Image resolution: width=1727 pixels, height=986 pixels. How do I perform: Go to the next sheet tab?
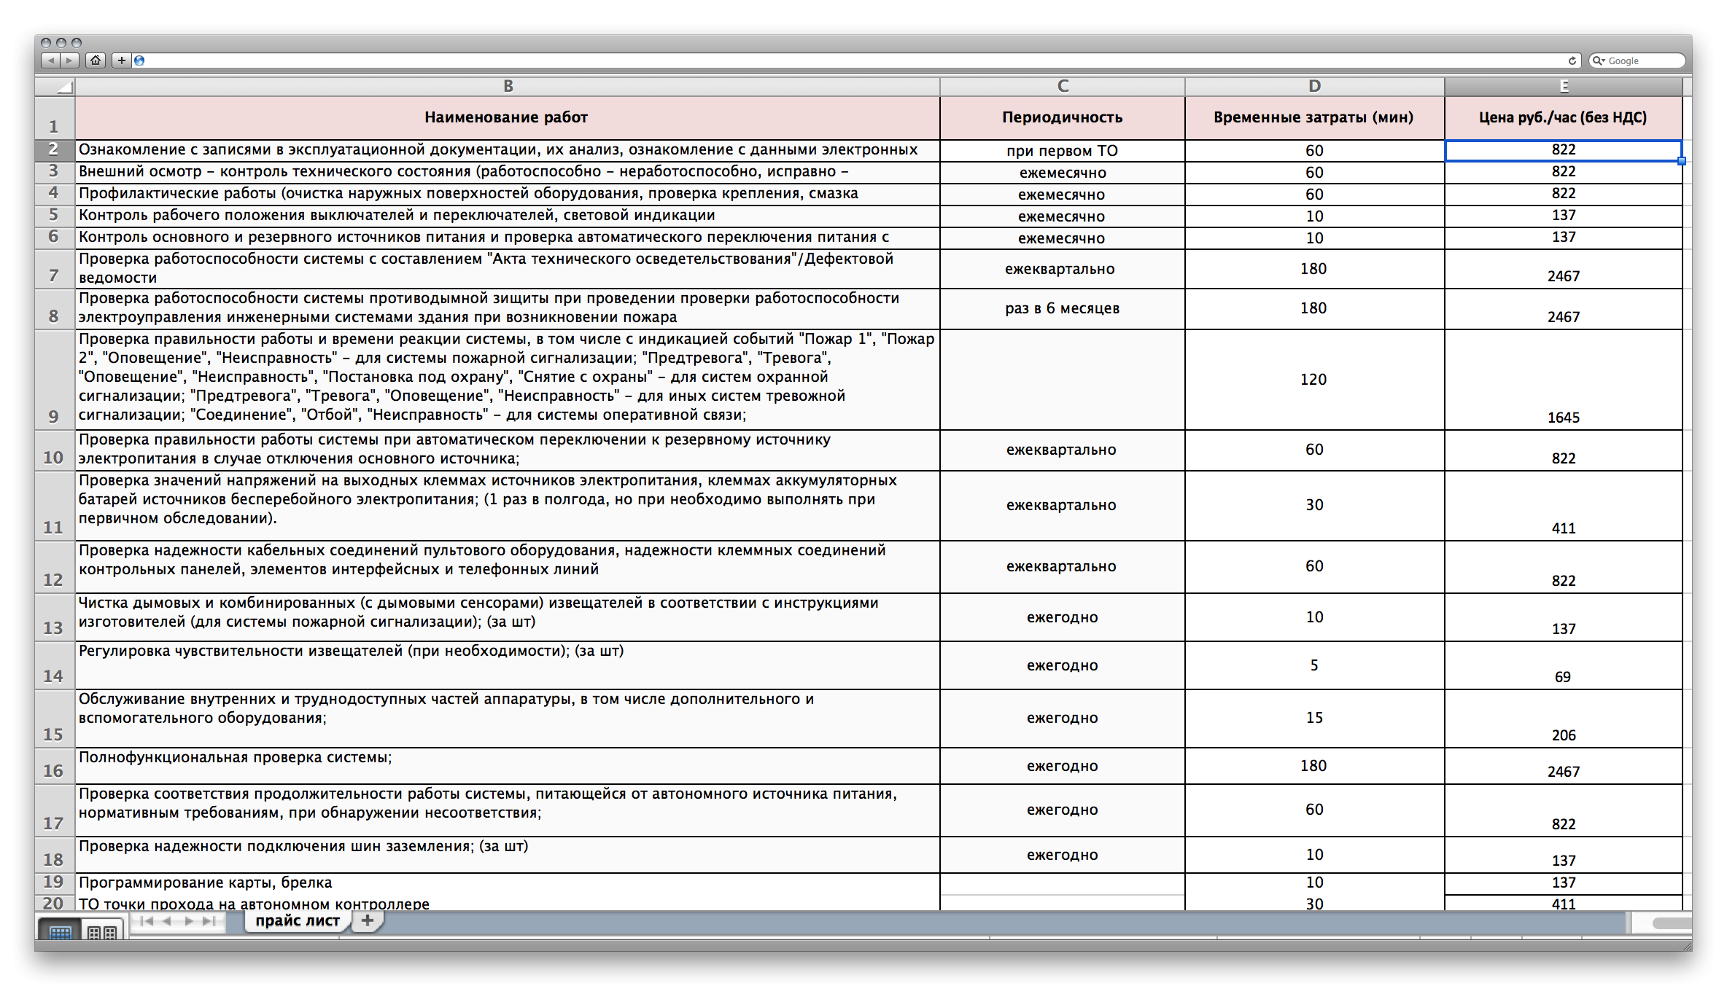188,921
